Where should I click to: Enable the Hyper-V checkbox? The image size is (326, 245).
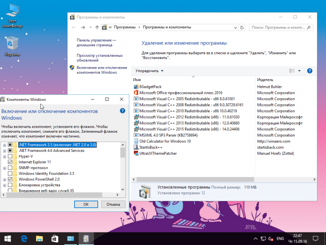(10, 156)
